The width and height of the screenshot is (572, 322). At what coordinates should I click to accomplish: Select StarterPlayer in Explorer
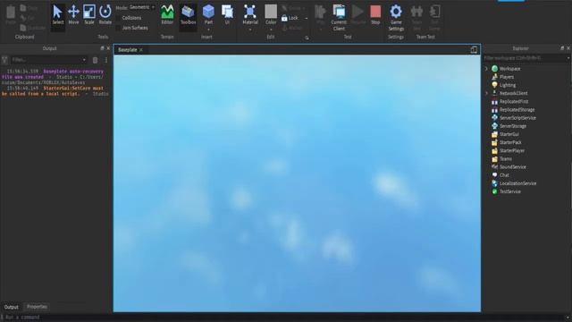tap(512, 150)
